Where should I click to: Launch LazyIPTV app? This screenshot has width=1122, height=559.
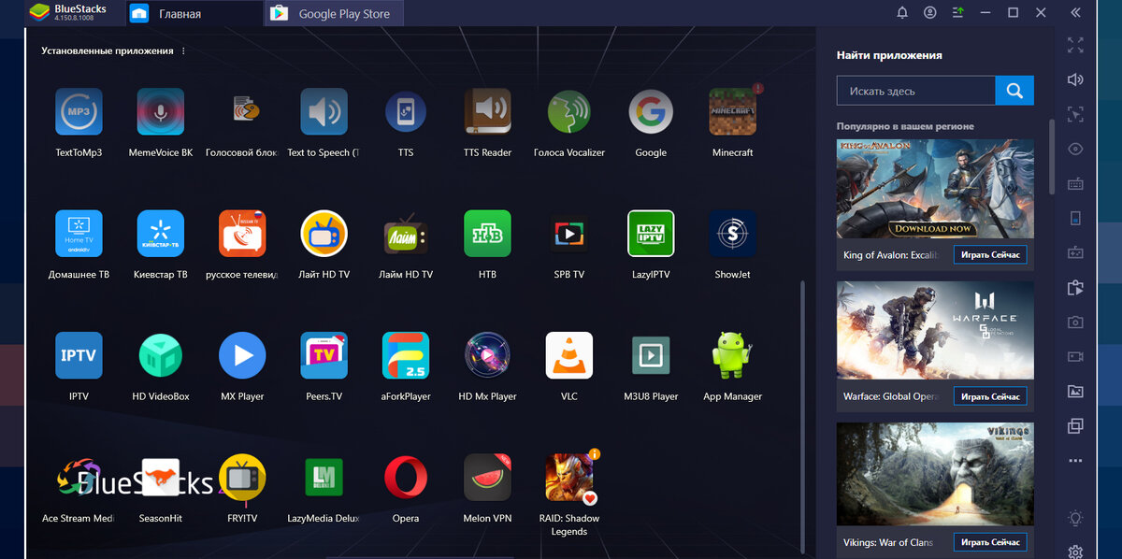(651, 234)
